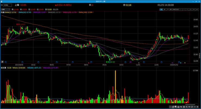Viewport: 201px width, 109px height.
Task: Click the column layout icon in bottom toolbar
Action: (184, 107)
